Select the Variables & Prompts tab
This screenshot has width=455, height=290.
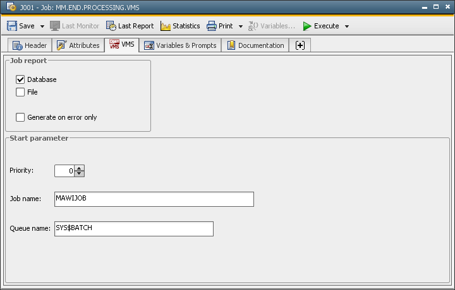pos(180,45)
